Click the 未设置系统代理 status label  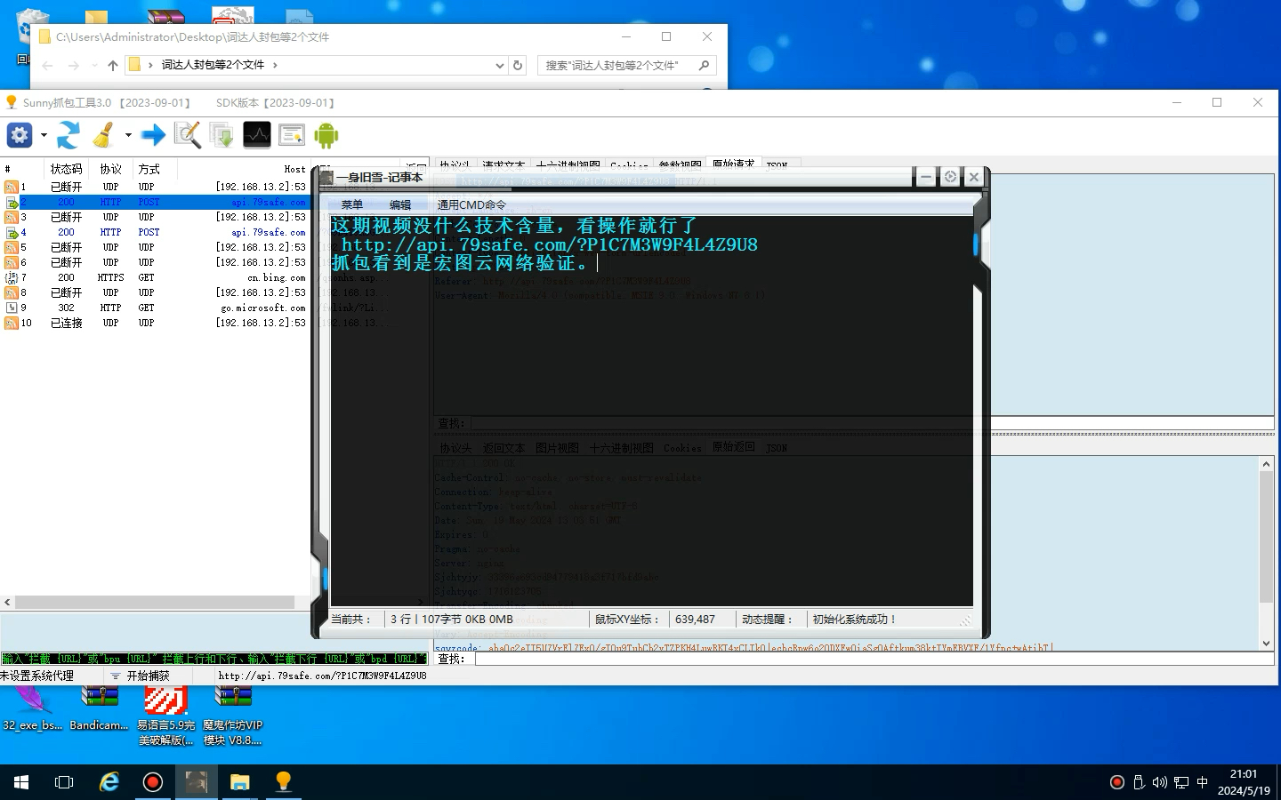[37, 676]
